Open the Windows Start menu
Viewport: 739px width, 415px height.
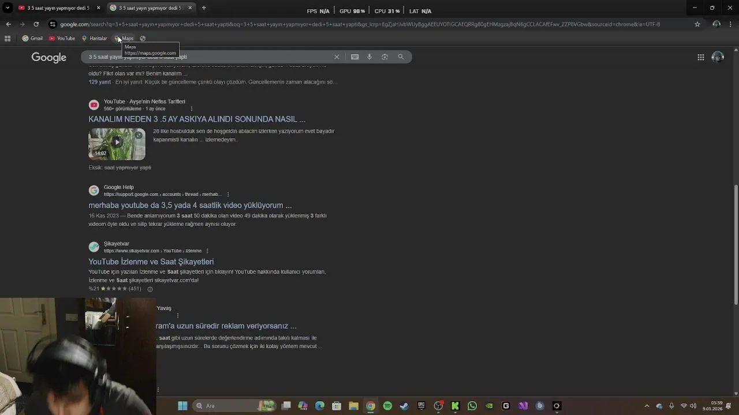pos(182,406)
